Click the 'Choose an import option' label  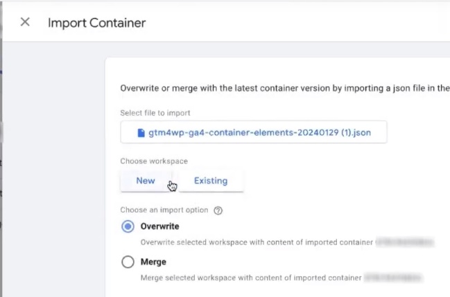point(164,210)
